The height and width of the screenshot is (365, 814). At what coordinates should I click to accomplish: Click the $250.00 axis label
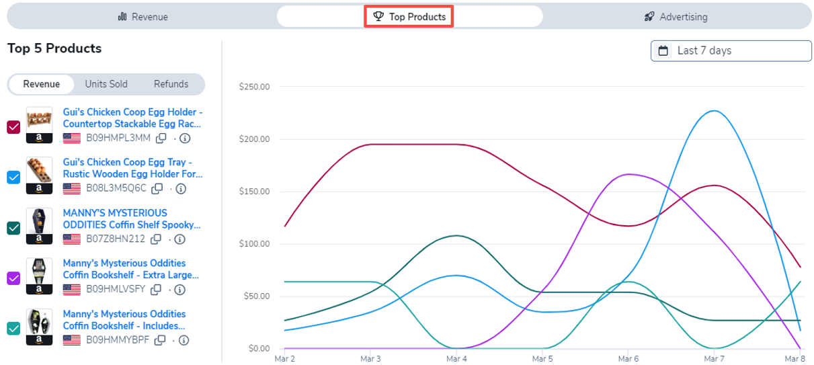(254, 87)
